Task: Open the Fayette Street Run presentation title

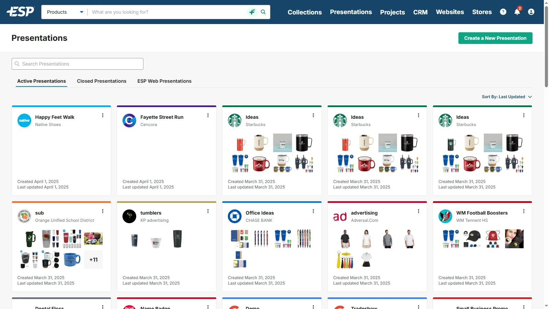Action: coord(162,117)
